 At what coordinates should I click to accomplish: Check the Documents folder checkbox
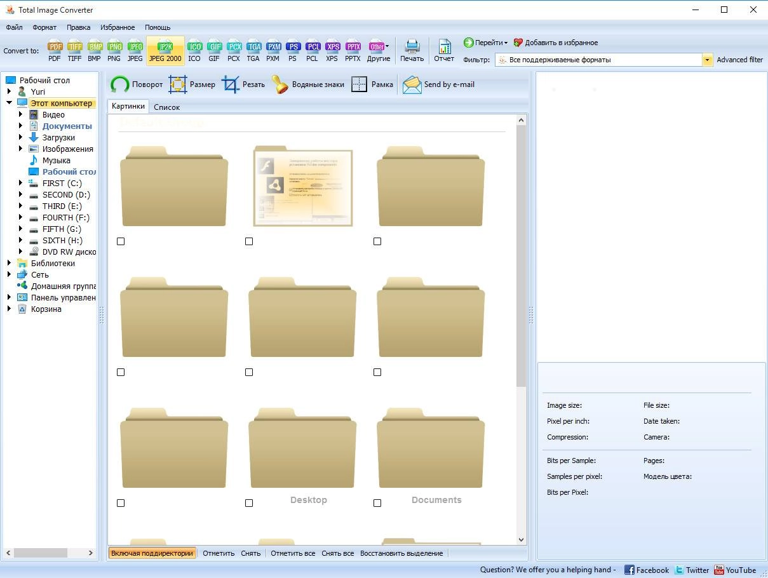coord(377,503)
